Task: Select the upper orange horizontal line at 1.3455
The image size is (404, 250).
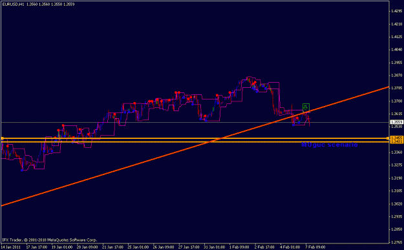Action: click(195, 138)
